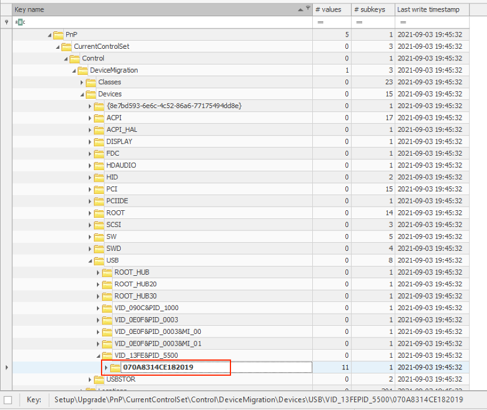The image size is (487, 410).
Task: Click subkeys count 17 for ACPI
Action: (373, 118)
